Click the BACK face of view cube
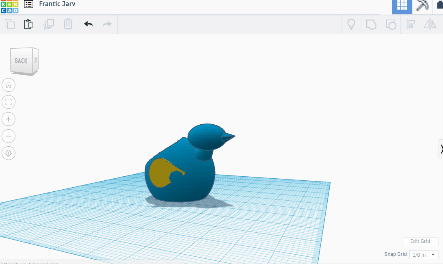Screen dimensions: 443x264 coord(21,61)
